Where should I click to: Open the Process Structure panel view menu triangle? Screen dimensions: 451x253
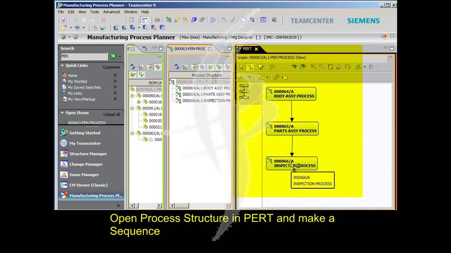[x=227, y=57]
